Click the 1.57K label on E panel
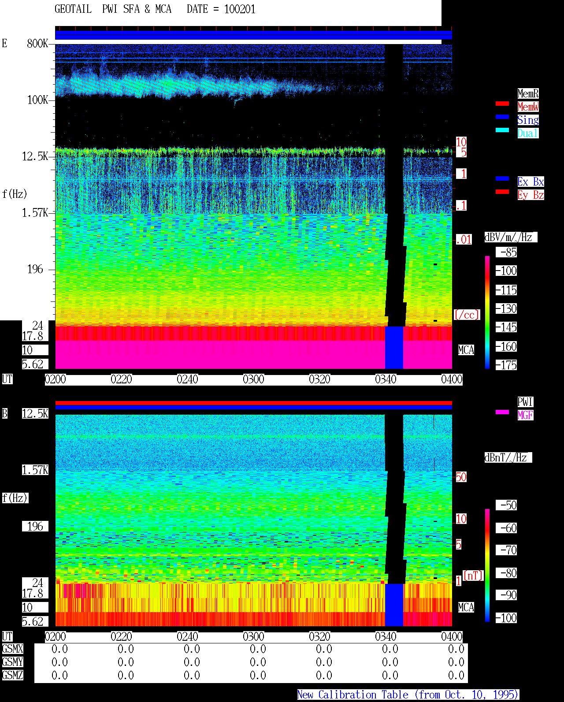The height and width of the screenshot is (702, 564). click(35, 212)
